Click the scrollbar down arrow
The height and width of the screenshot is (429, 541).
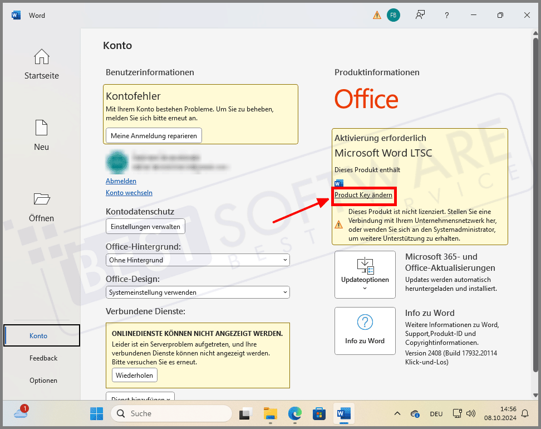coord(535,395)
